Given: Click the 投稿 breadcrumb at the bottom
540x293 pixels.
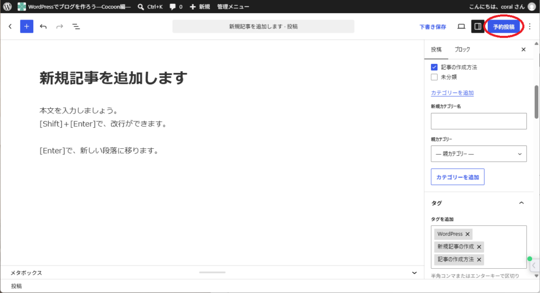Looking at the screenshot, I should click(16, 286).
